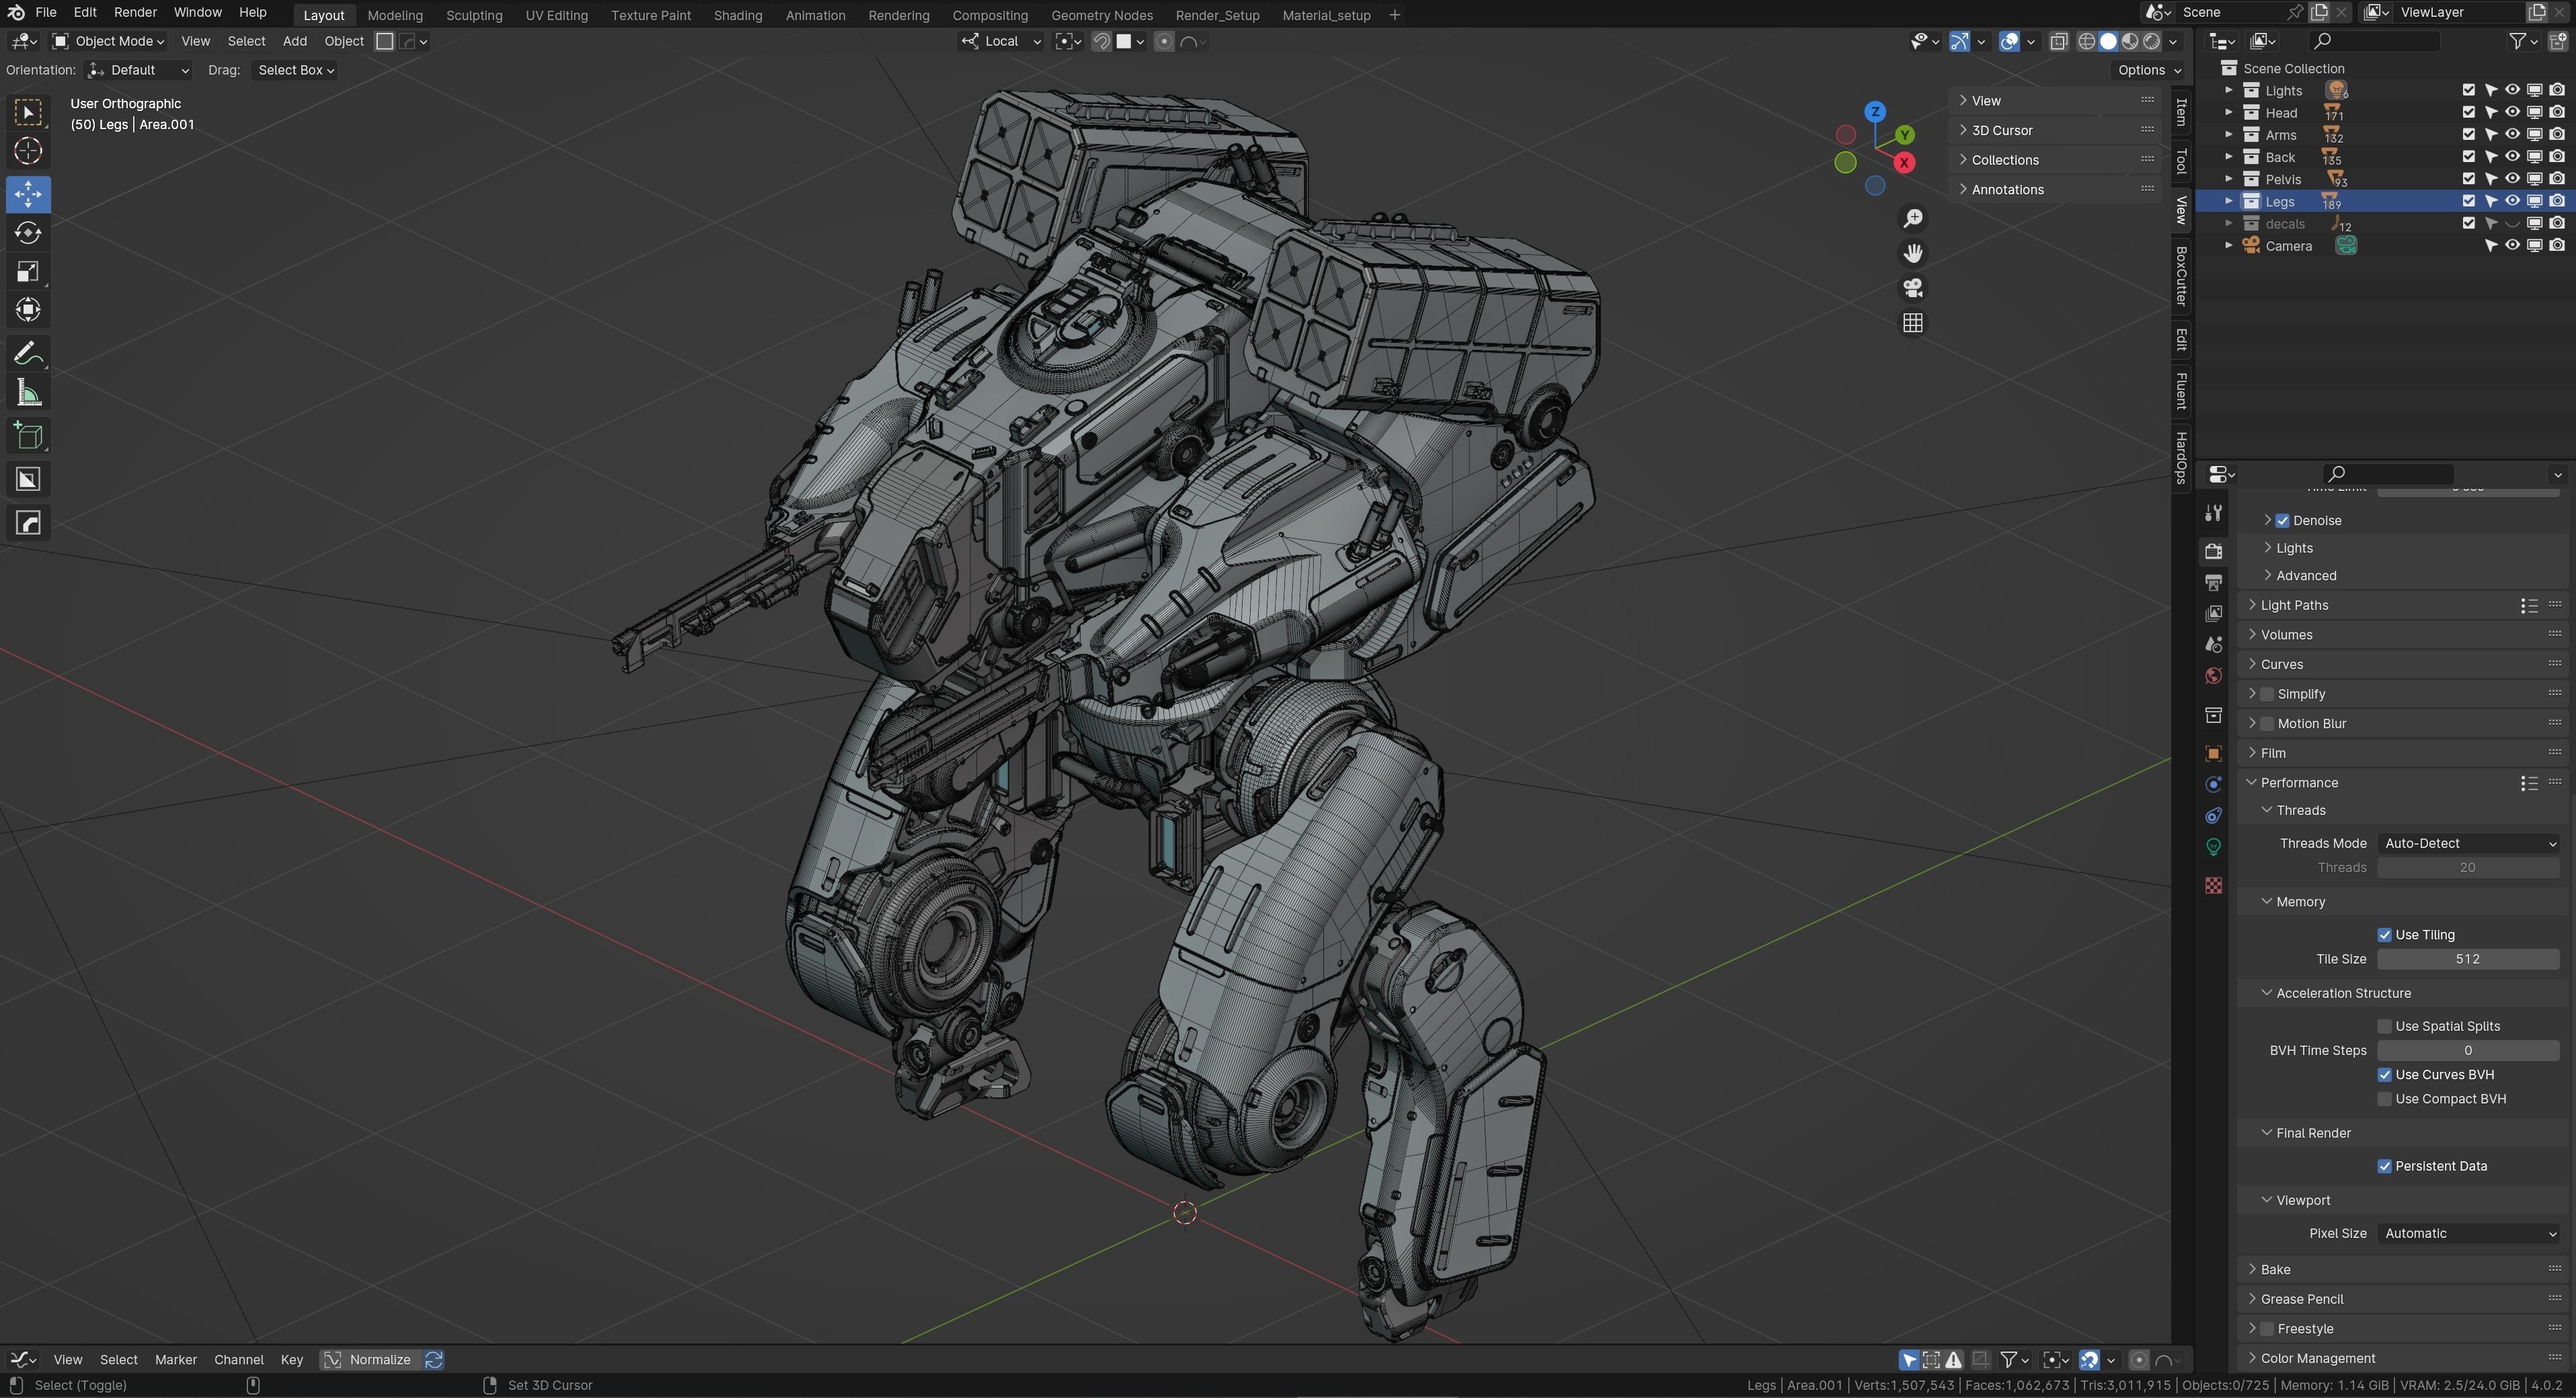Choose the Move tool
This screenshot has height=1398, width=2576.
pos(28,194)
